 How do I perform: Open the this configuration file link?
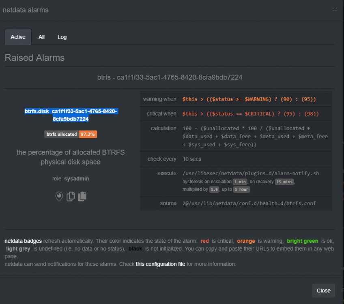pos(160,264)
